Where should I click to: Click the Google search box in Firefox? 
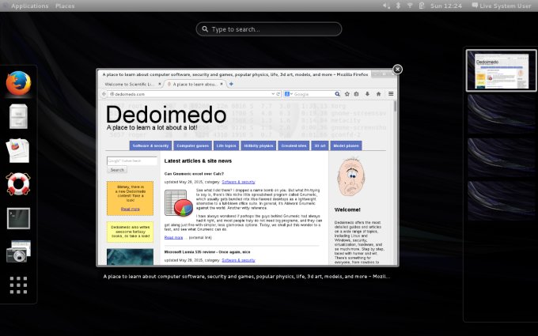point(313,94)
